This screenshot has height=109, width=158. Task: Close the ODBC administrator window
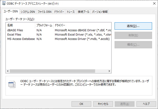[154, 4]
